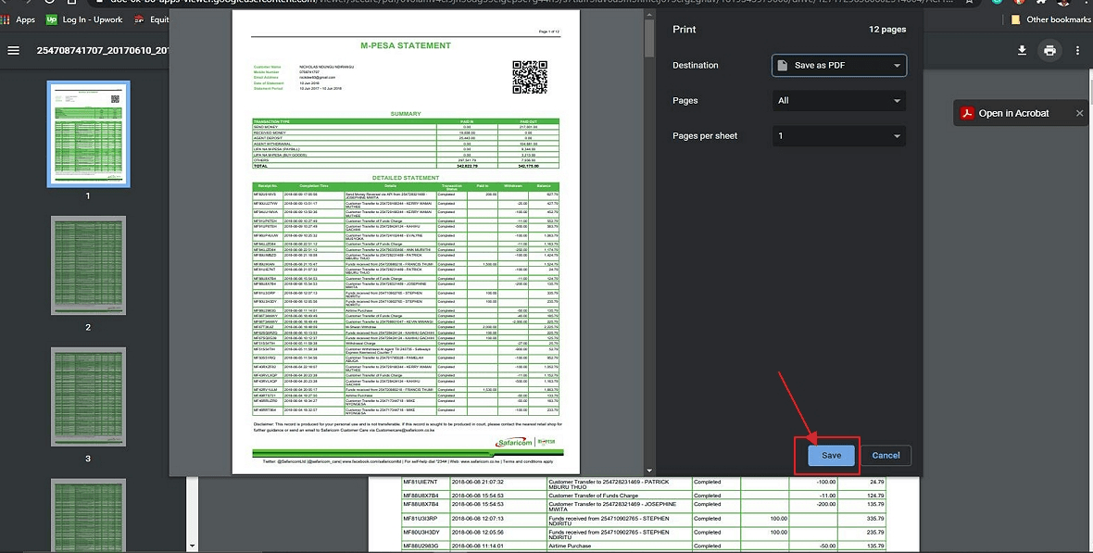Click the preview scrollbar down arrow

(649, 471)
